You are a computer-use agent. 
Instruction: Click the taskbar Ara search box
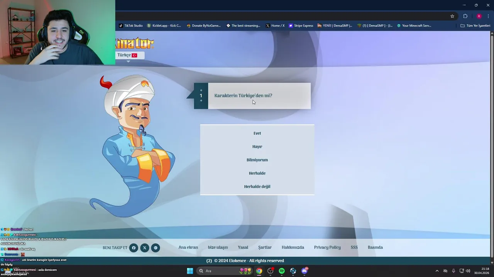tap(225, 271)
